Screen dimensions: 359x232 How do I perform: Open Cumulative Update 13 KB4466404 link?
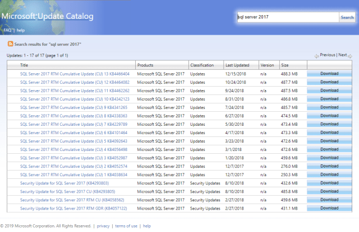click(x=75, y=74)
